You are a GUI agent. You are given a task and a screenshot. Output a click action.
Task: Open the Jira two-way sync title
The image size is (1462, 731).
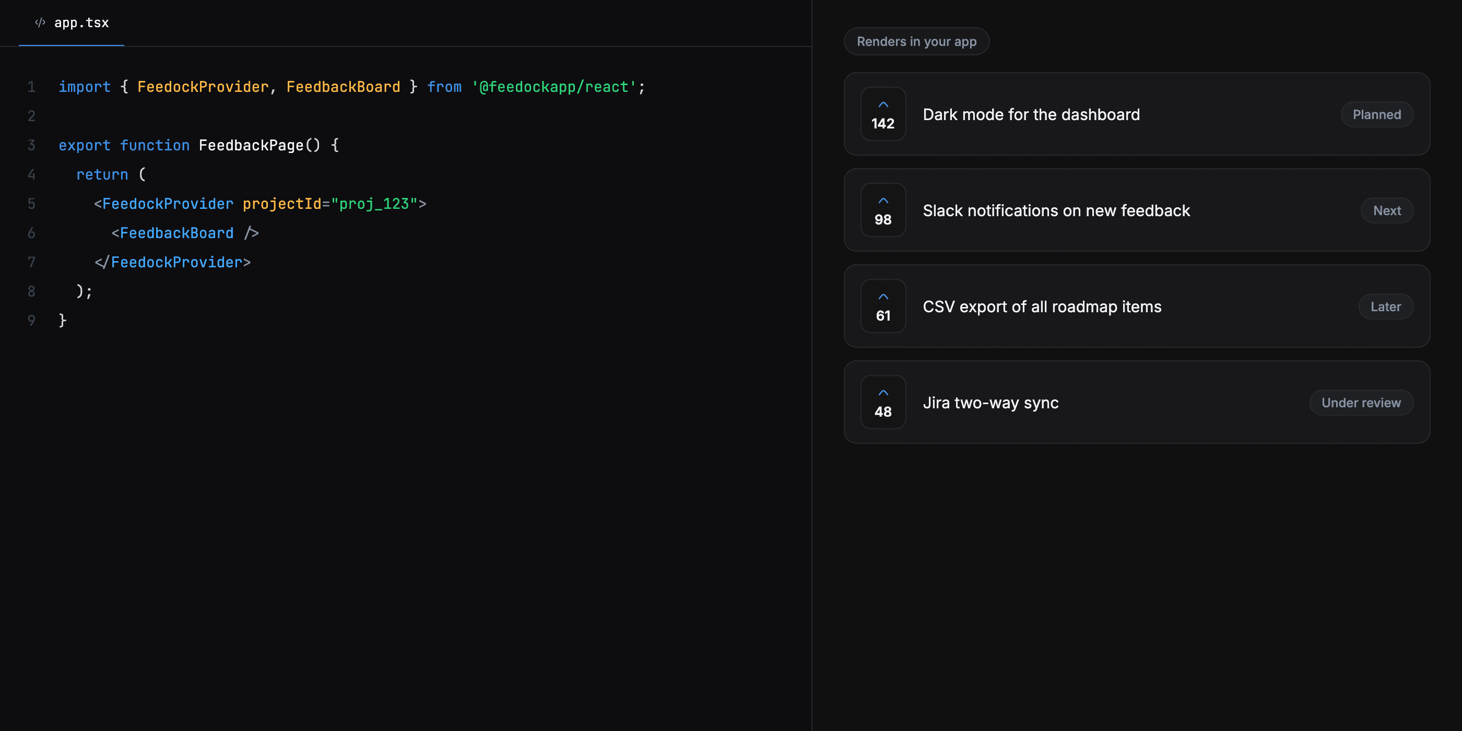coord(991,403)
